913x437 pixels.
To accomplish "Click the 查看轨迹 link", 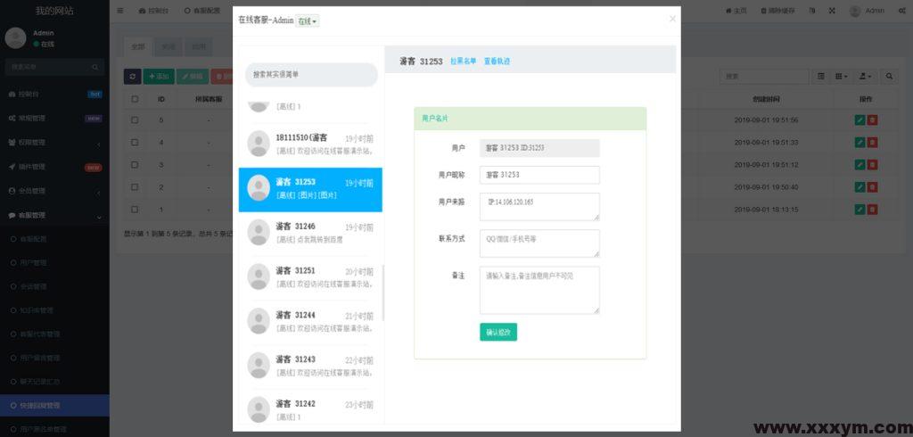I will tap(497, 62).
